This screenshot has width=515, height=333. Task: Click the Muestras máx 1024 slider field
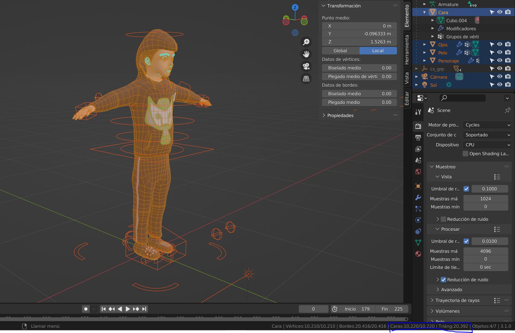point(486,199)
